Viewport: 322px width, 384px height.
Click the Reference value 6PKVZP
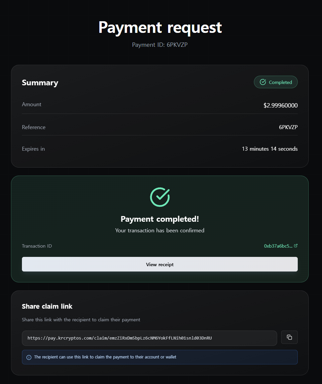point(288,127)
